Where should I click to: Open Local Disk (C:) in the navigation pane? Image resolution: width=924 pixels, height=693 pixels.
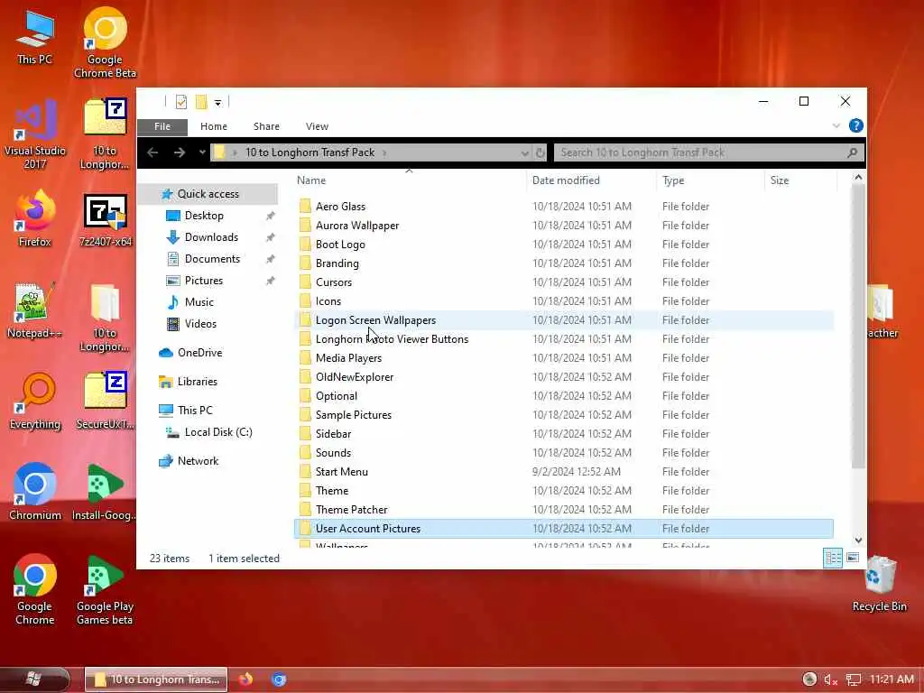pos(218,432)
